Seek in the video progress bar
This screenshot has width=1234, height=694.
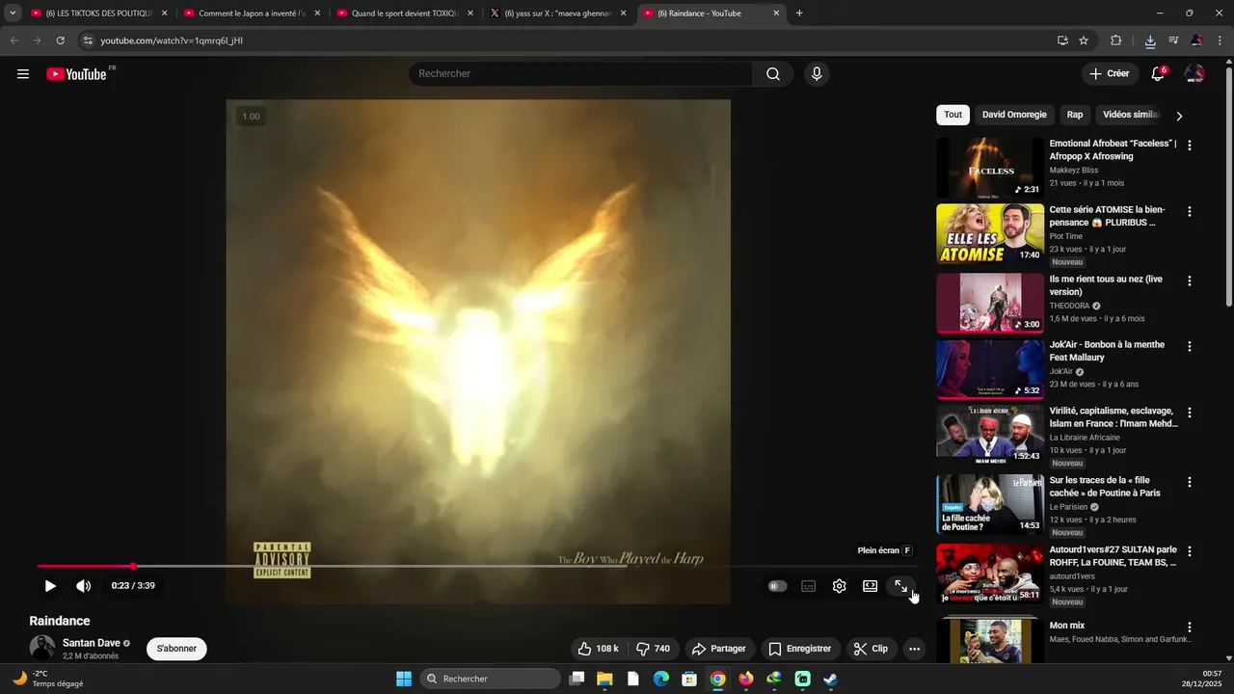[x=478, y=566]
